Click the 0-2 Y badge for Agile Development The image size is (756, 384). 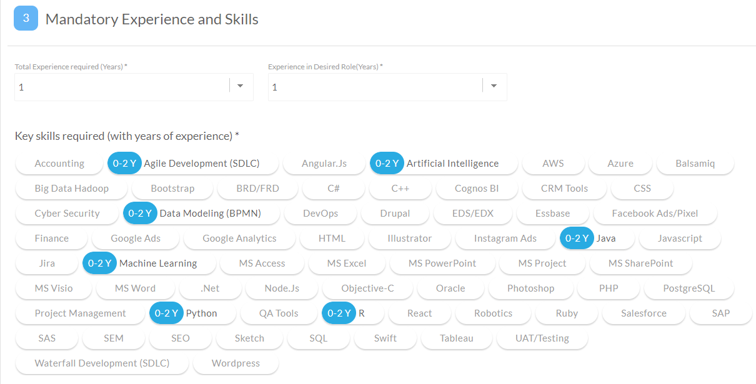pyautogui.click(x=124, y=164)
